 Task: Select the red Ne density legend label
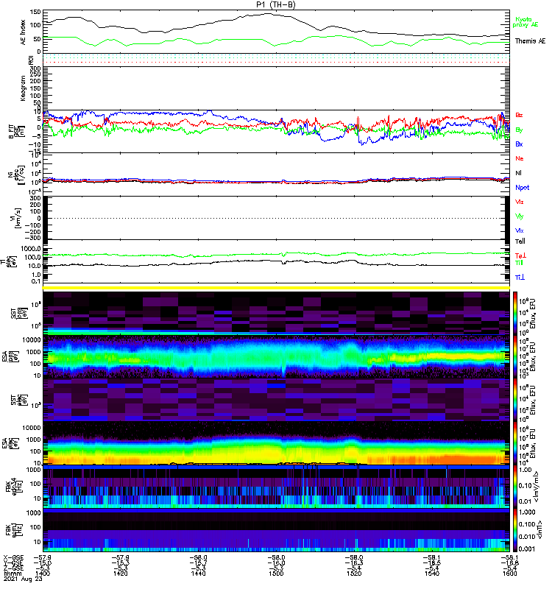pyautogui.click(x=520, y=158)
